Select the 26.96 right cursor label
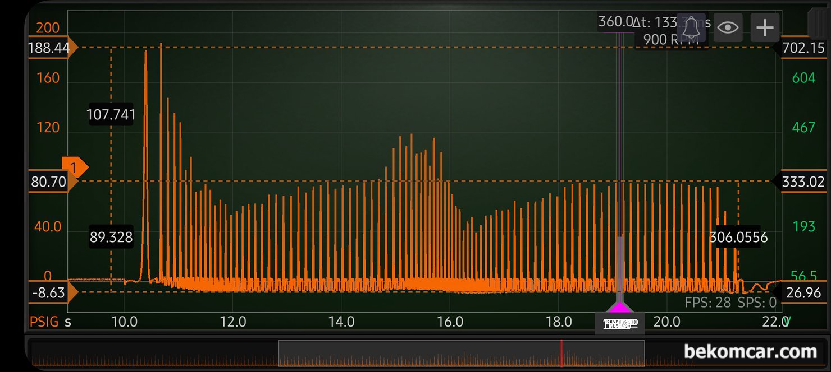831x372 pixels. click(801, 292)
